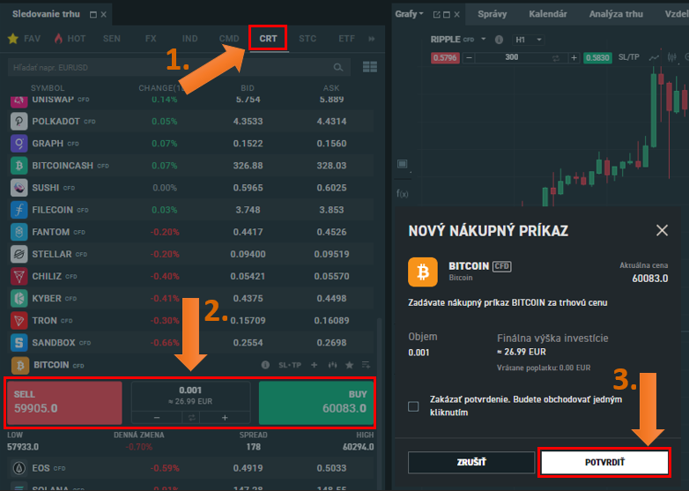This screenshot has height=491, width=689.
Task: Click the green 0.5830 buy price
Action: point(597,57)
